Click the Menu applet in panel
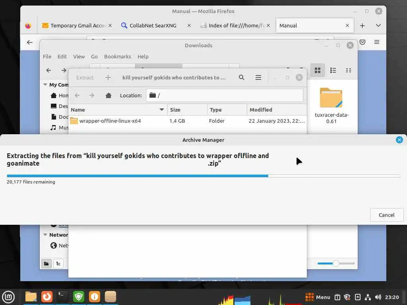Viewport: 407px width, 305px height. point(318,297)
